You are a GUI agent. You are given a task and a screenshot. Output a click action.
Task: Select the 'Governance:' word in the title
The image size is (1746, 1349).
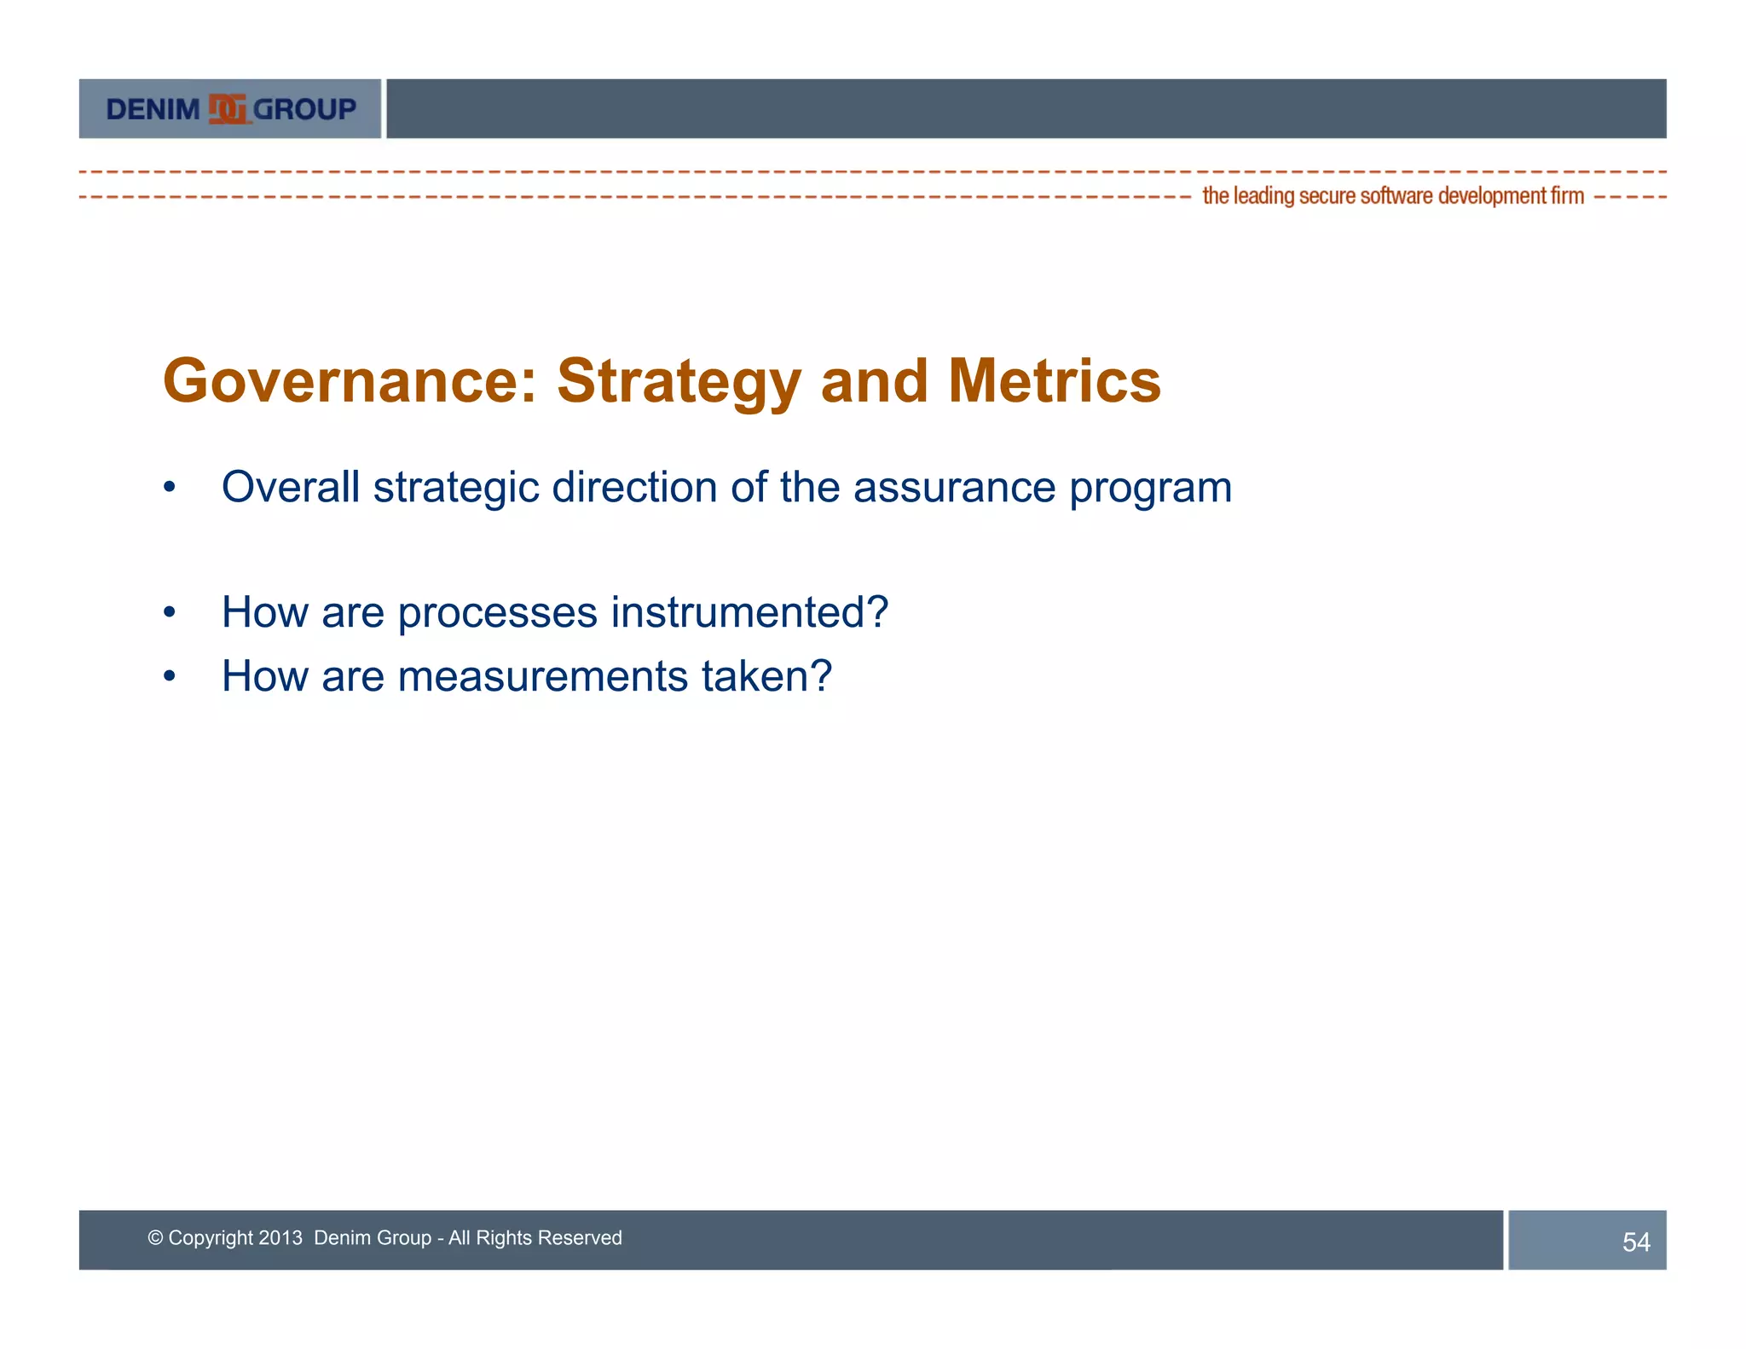[x=350, y=380]
